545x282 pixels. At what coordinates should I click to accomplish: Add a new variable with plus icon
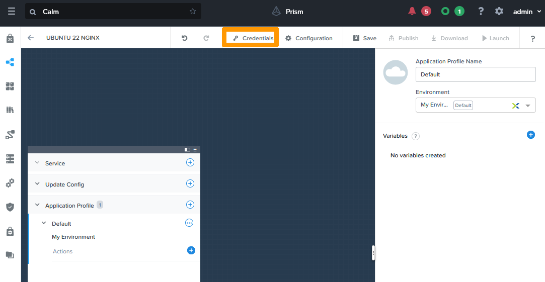coord(530,135)
